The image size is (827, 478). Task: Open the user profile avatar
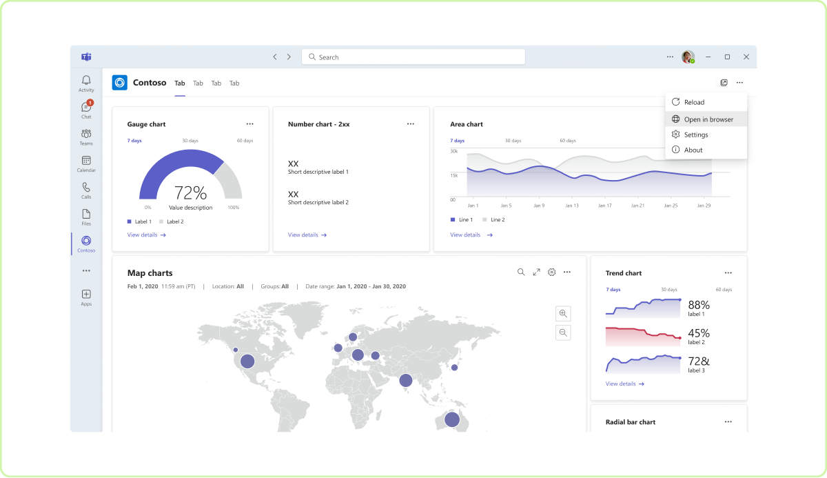(x=688, y=57)
